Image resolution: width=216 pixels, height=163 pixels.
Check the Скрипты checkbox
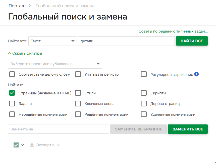coord(144,93)
